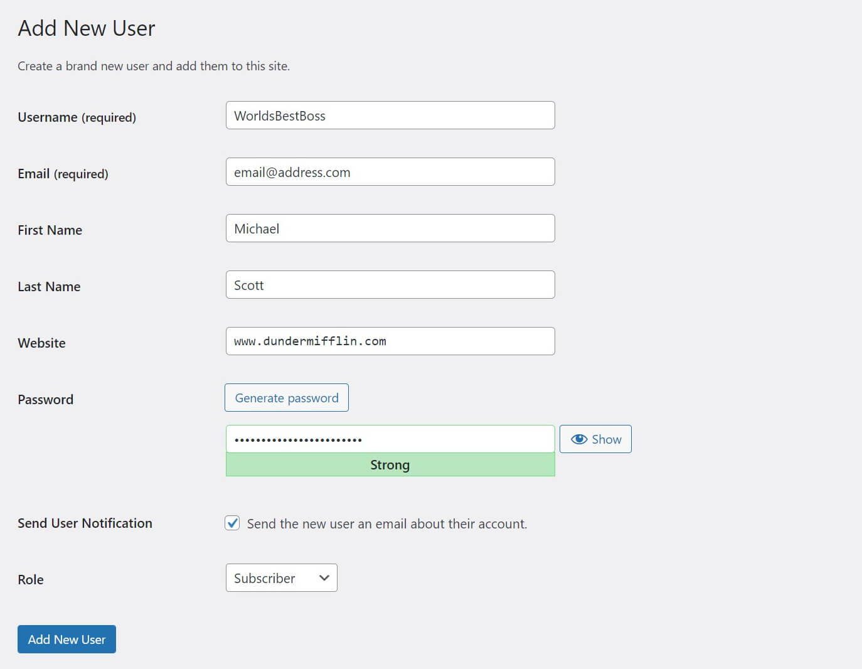The height and width of the screenshot is (669, 862).
Task: Toggle the email notification checkbox off
Action: coord(232,523)
